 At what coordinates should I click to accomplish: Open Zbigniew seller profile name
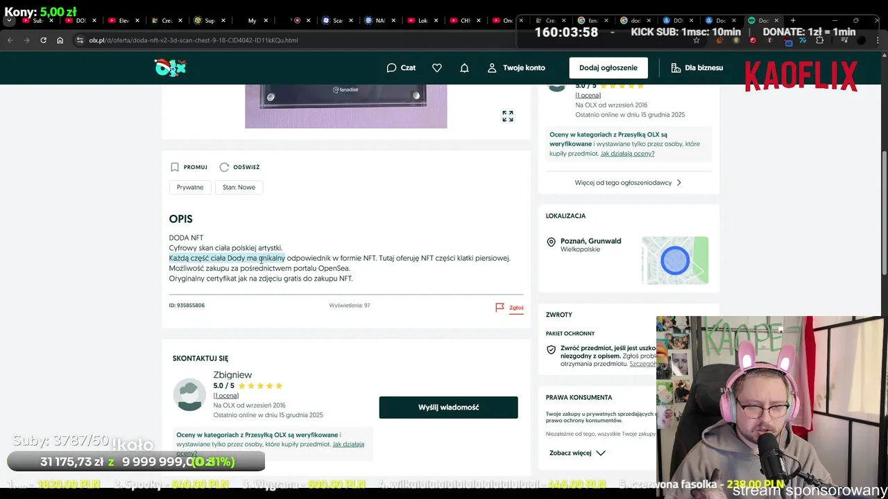232,375
